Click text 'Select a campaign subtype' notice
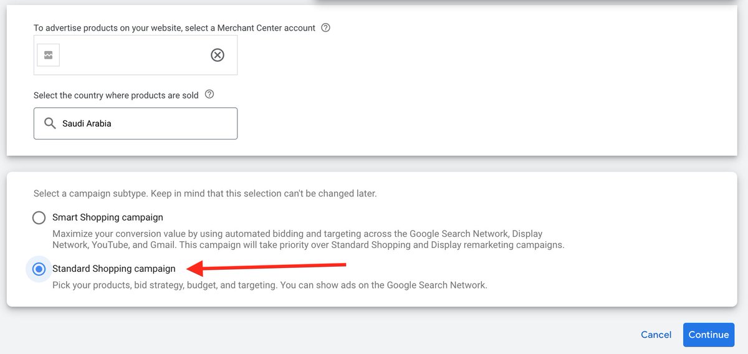Image resolution: width=748 pixels, height=354 pixels. pyautogui.click(x=205, y=194)
